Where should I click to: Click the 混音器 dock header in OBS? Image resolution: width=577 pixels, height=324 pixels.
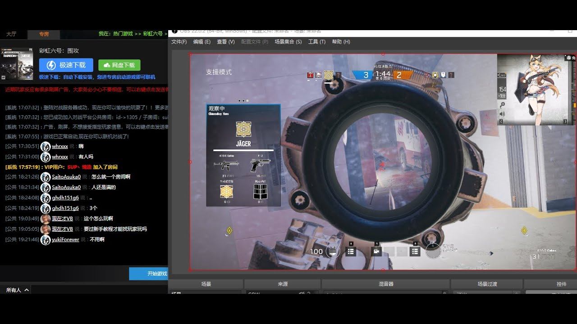(x=386, y=284)
